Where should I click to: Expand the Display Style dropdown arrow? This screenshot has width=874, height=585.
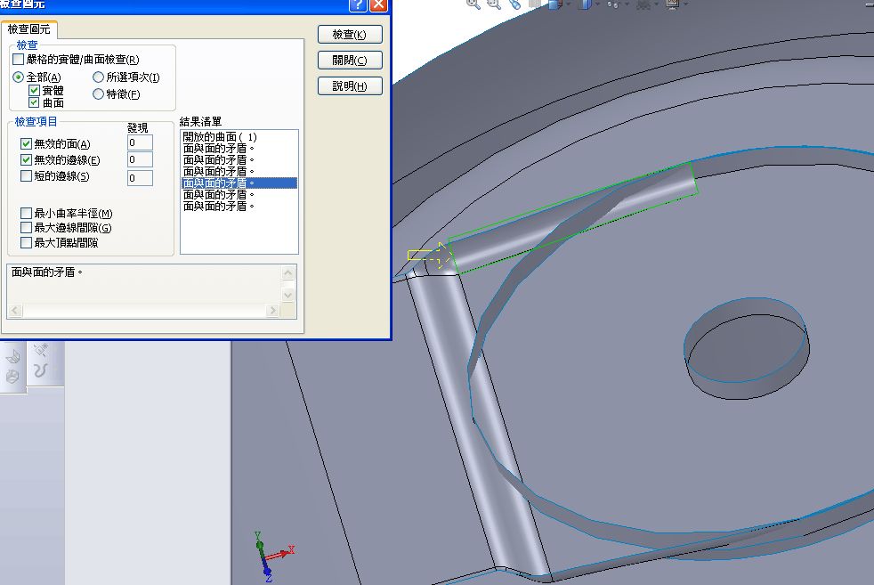[597, 4]
